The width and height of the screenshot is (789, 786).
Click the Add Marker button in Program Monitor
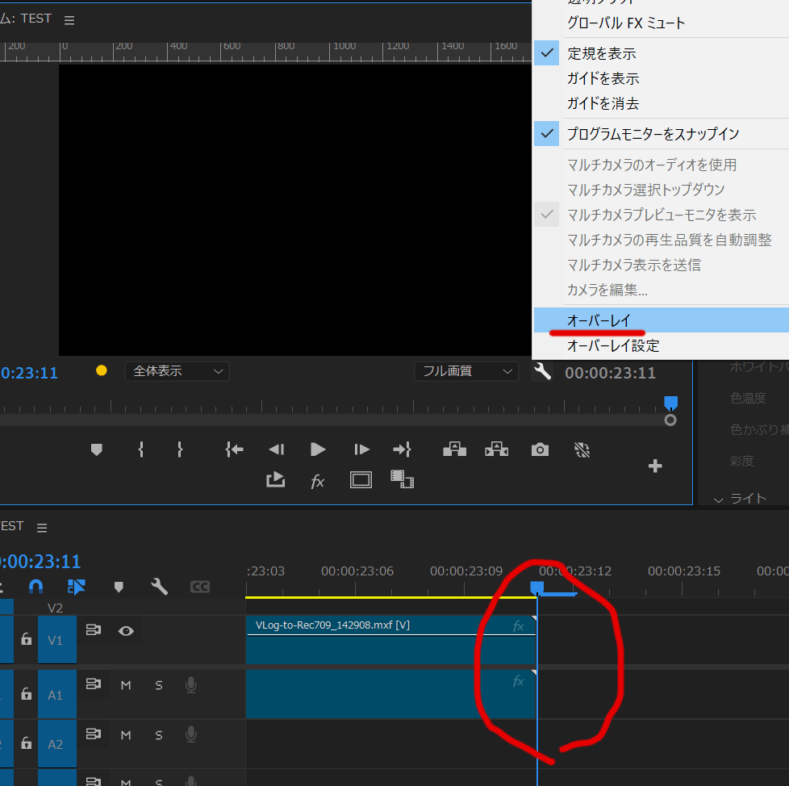coord(96,449)
